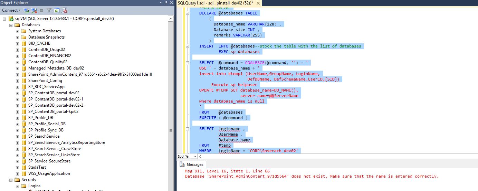Image resolution: width=478 pixels, height=191 pixels.
Task: Click SP_Profile_Social_DB database icon
Action: [x=24, y=124]
